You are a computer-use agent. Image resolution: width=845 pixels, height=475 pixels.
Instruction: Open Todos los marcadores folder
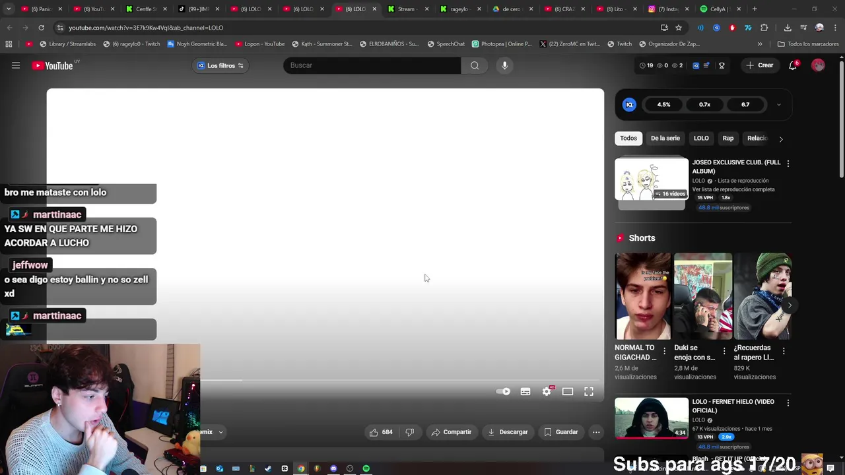coord(808,44)
